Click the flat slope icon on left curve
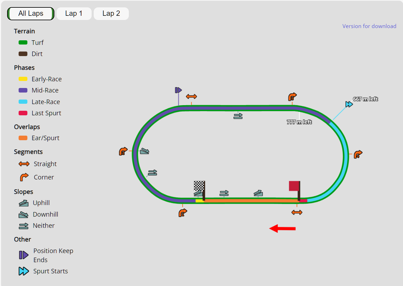Viewport: 403px width, 286px height. pyautogui.click(x=152, y=173)
